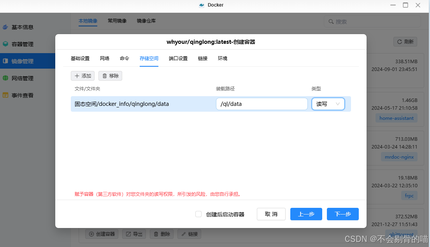Click the 添加 button with plus icon
Screen dimensions: 430x247
point(82,76)
